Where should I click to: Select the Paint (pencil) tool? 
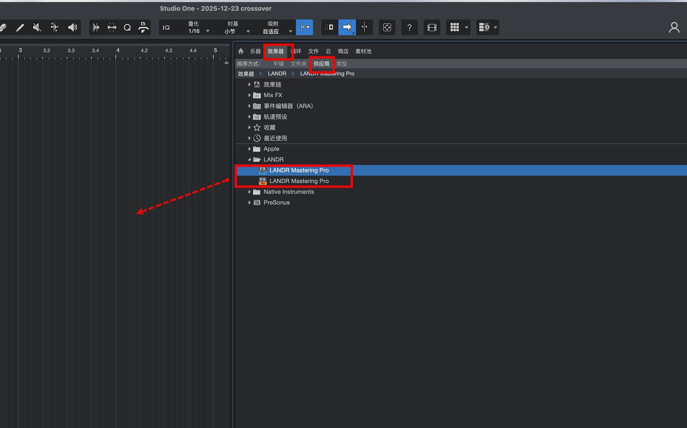click(x=20, y=28)
